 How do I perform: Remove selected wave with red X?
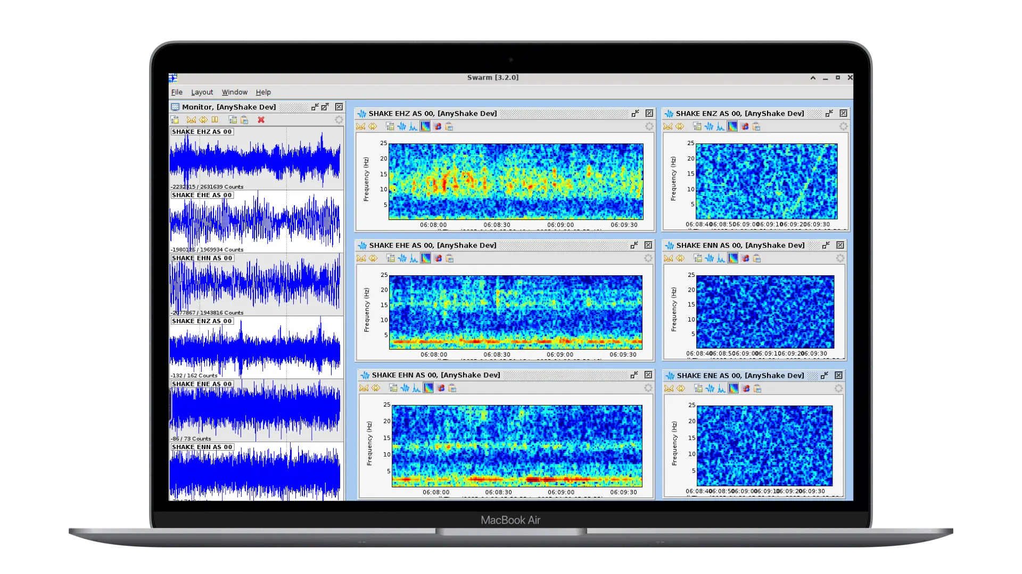261,120
